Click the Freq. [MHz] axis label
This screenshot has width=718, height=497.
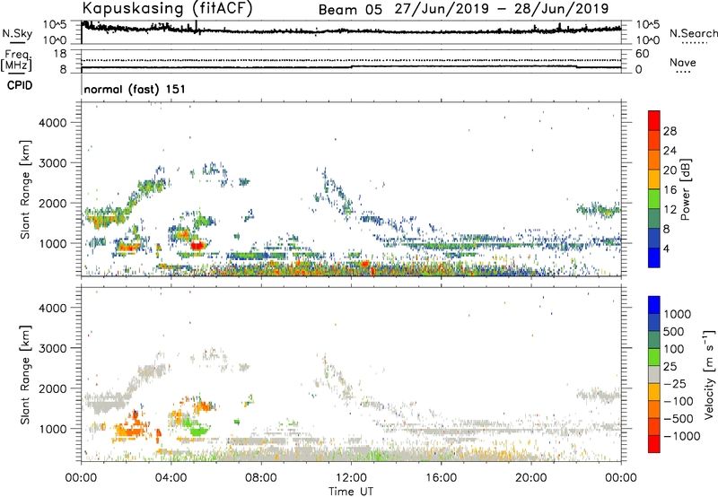(16, 60)
